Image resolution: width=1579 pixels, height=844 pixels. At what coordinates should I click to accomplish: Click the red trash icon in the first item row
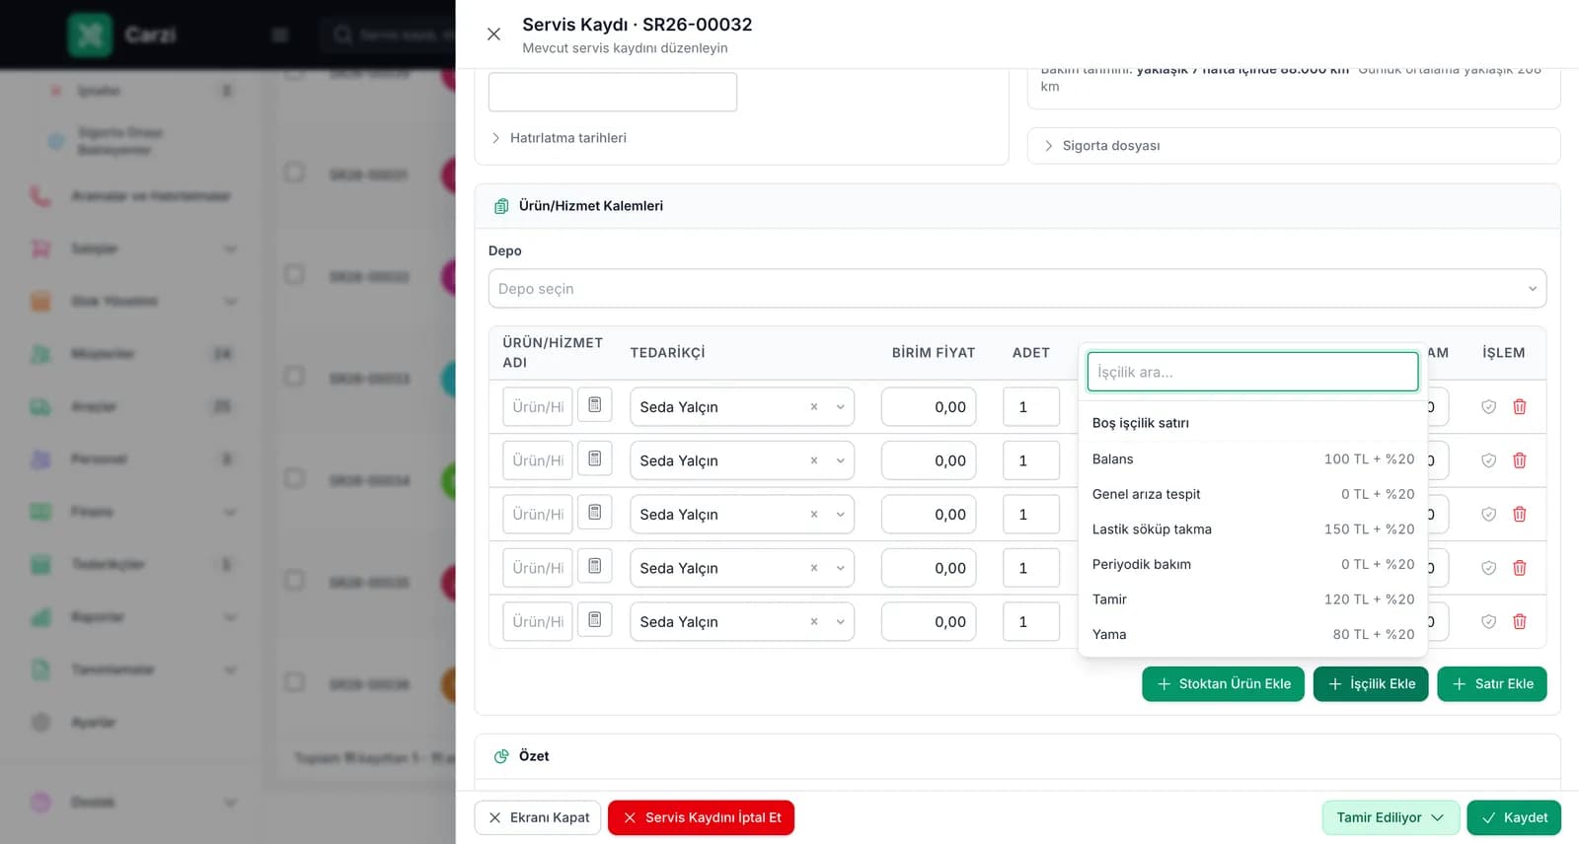click(1520, 407)
